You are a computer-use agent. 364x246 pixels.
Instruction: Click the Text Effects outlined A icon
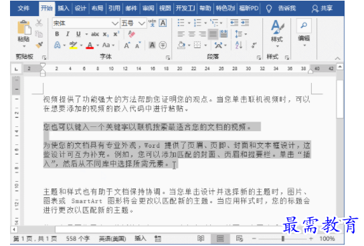click(x=58, y=45)
